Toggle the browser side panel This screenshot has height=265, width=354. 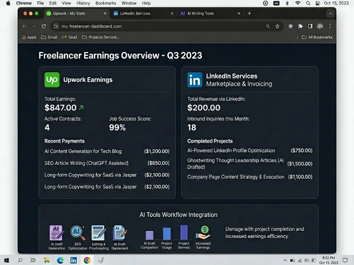pos(310,26)
